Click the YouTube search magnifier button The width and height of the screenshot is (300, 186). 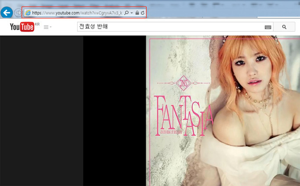point(284,27)
